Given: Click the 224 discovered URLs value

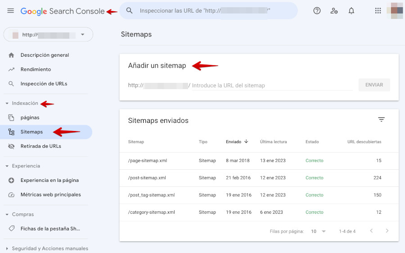Looking at the screenshot, I should 378,178.
